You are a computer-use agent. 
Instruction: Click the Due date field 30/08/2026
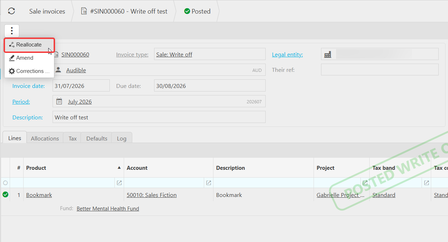pos(210,86)
